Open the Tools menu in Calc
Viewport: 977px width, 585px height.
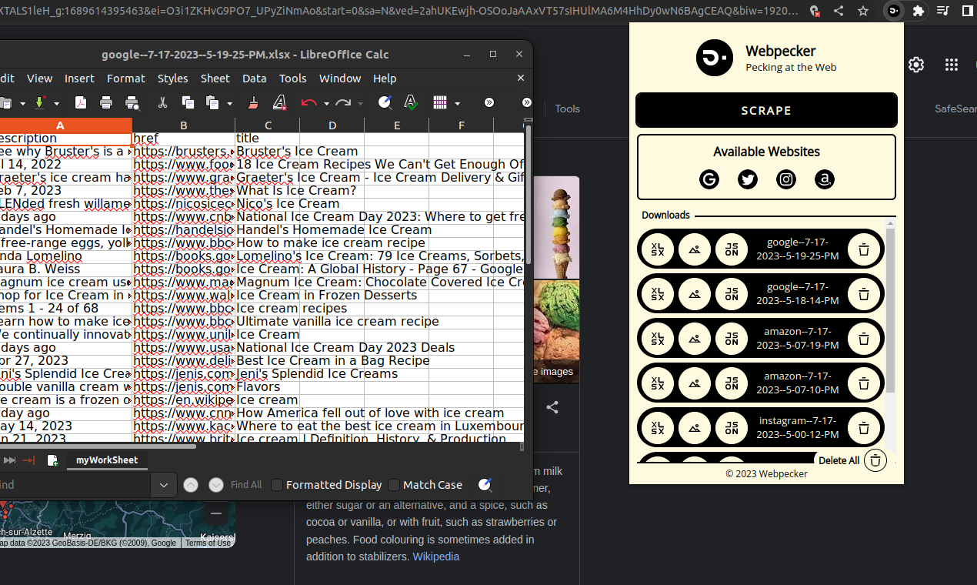[x=293, y=79]
